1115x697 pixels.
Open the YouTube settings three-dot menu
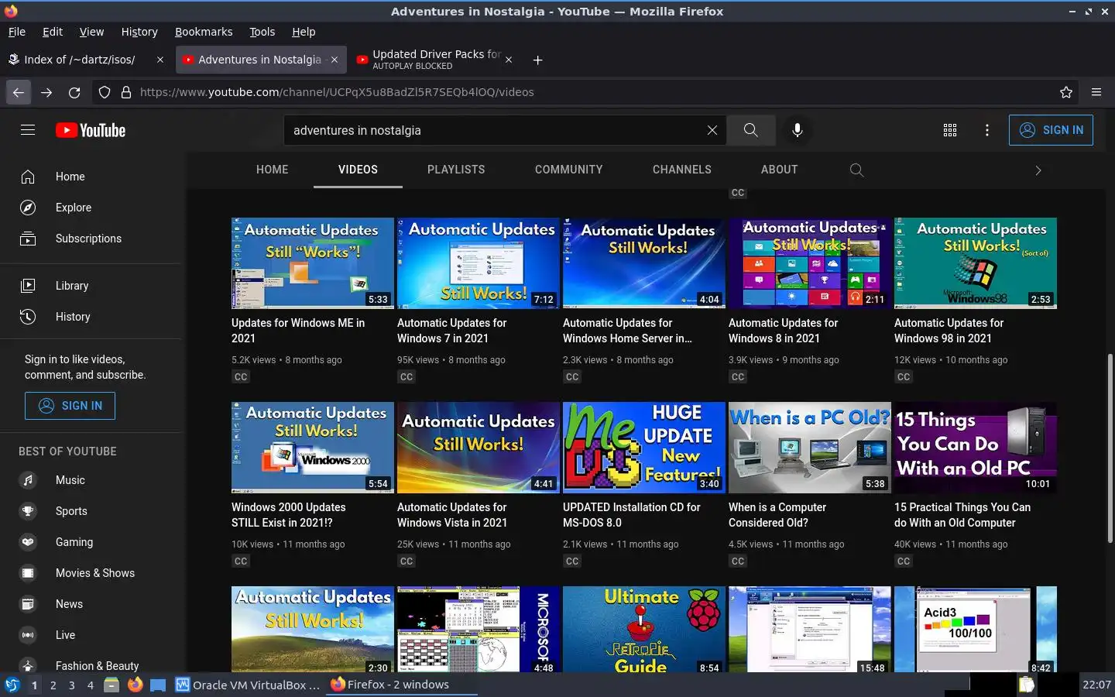pos(986,130)
